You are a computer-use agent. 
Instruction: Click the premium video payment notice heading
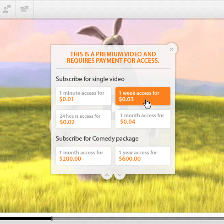tap(113, 57)
